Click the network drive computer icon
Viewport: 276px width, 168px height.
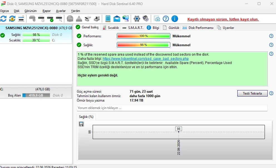point(97,19)
